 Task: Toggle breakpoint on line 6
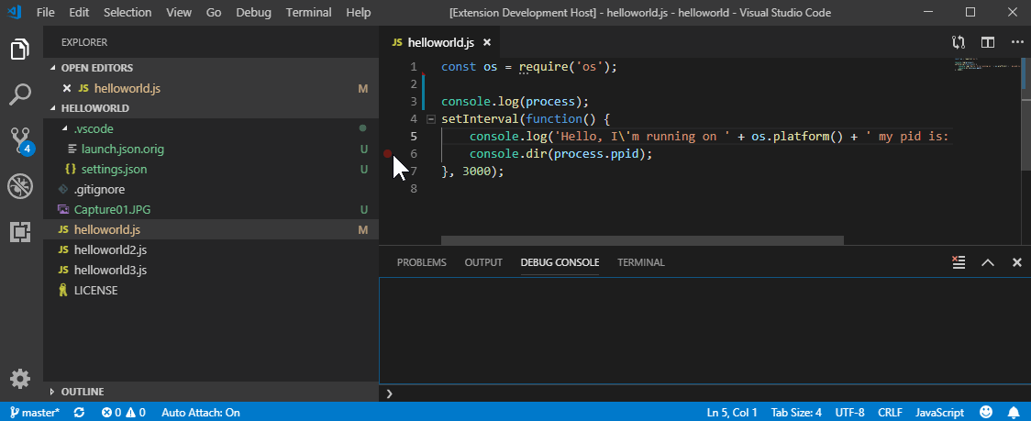point(388,154)
